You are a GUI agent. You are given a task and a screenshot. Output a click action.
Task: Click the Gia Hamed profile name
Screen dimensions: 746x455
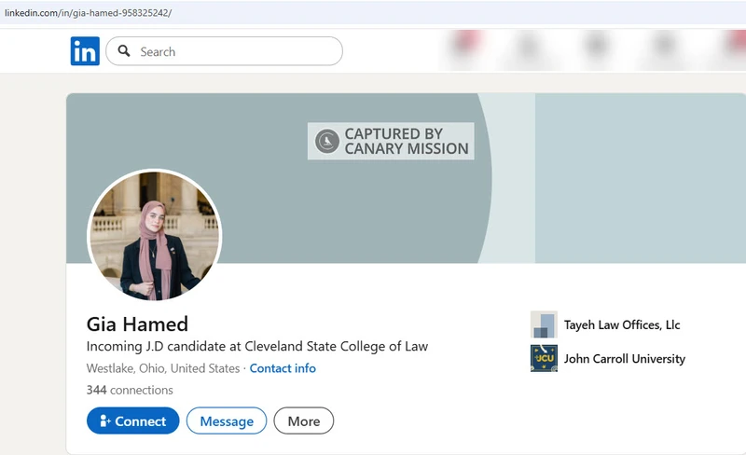click(137, 324)
